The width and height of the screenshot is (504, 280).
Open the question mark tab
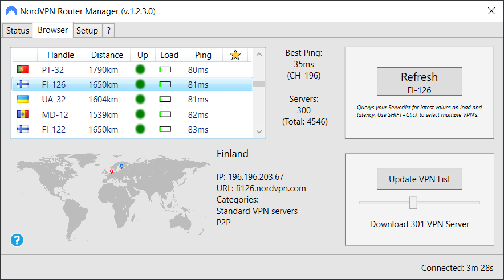point(109,31)
